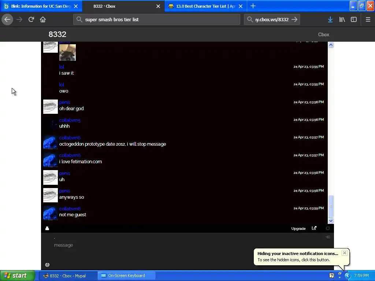
Task: Click the message 'i love fetimation.com'
Action: pyautogui.click(x=80, y=162)
